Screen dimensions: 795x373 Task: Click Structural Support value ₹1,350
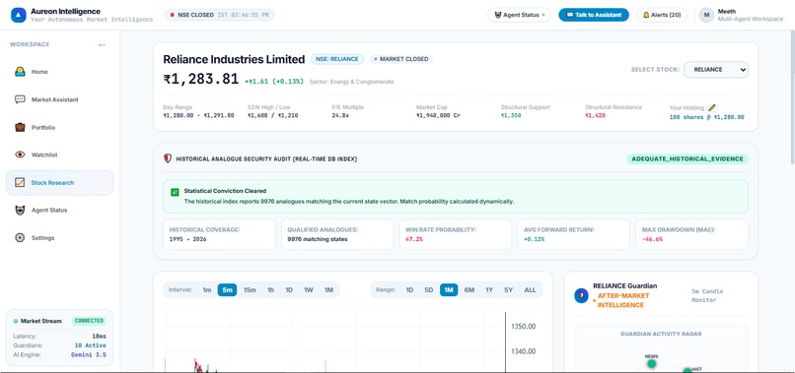tap(511, 116)
